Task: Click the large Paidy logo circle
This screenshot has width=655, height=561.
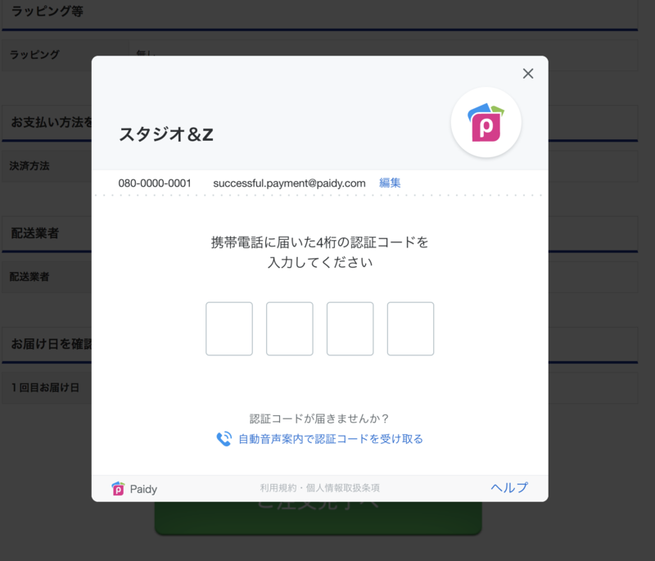Action: click(486, 122)
